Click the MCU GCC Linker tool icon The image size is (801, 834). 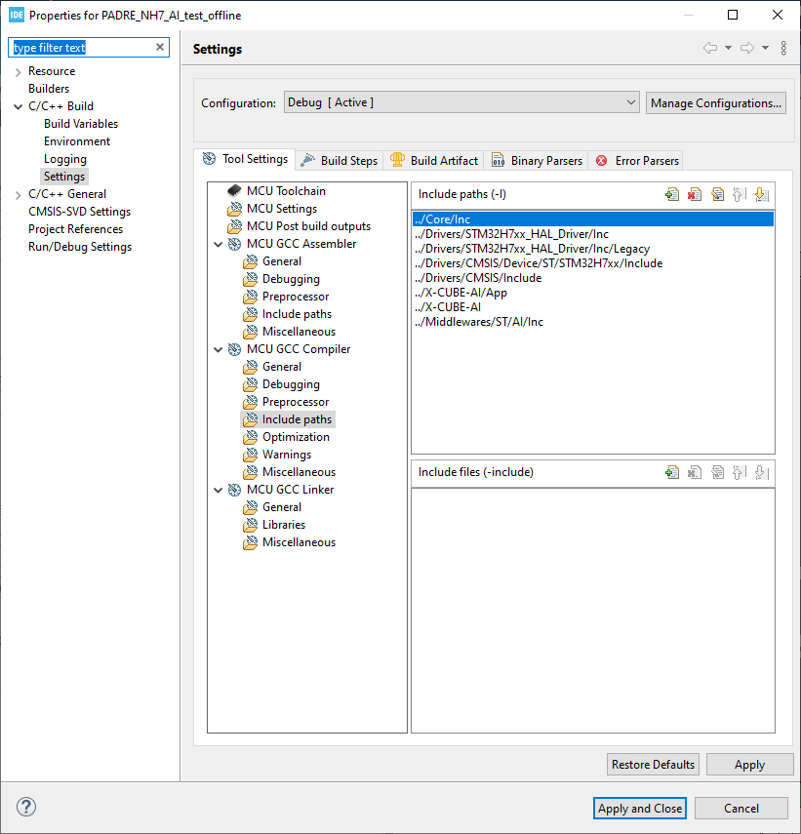coord(234,490)
